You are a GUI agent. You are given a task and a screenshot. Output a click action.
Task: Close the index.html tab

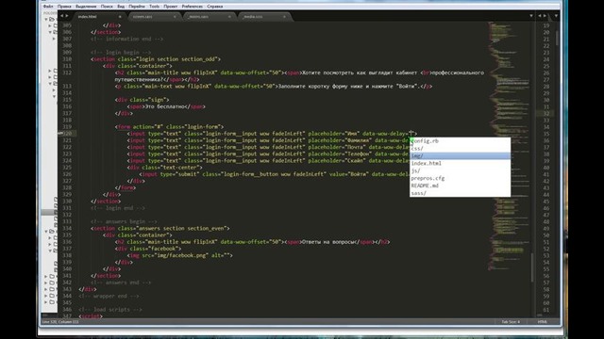(120, 17)
